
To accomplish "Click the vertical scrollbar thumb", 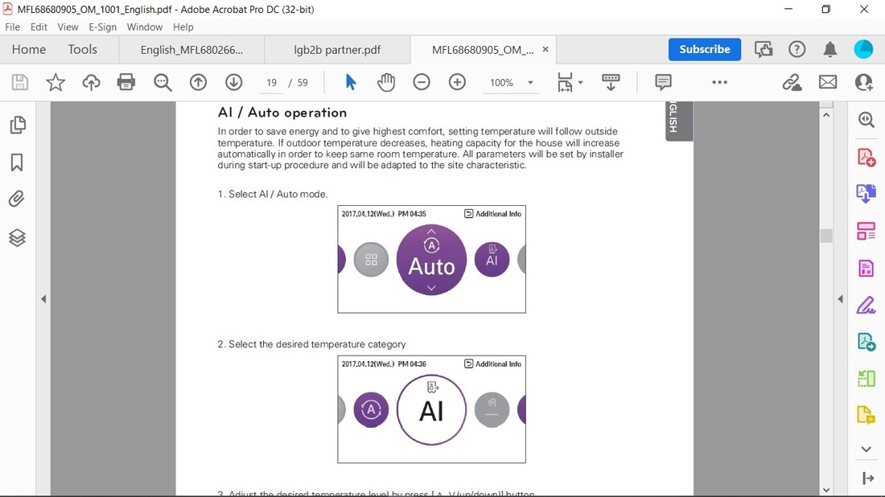I will click(x=825, y=236).
